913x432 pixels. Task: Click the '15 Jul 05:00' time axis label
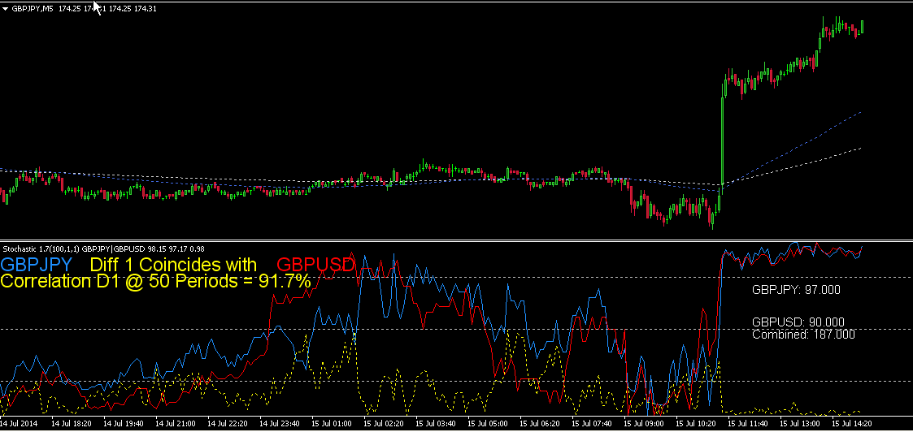(x=487, y=423)
